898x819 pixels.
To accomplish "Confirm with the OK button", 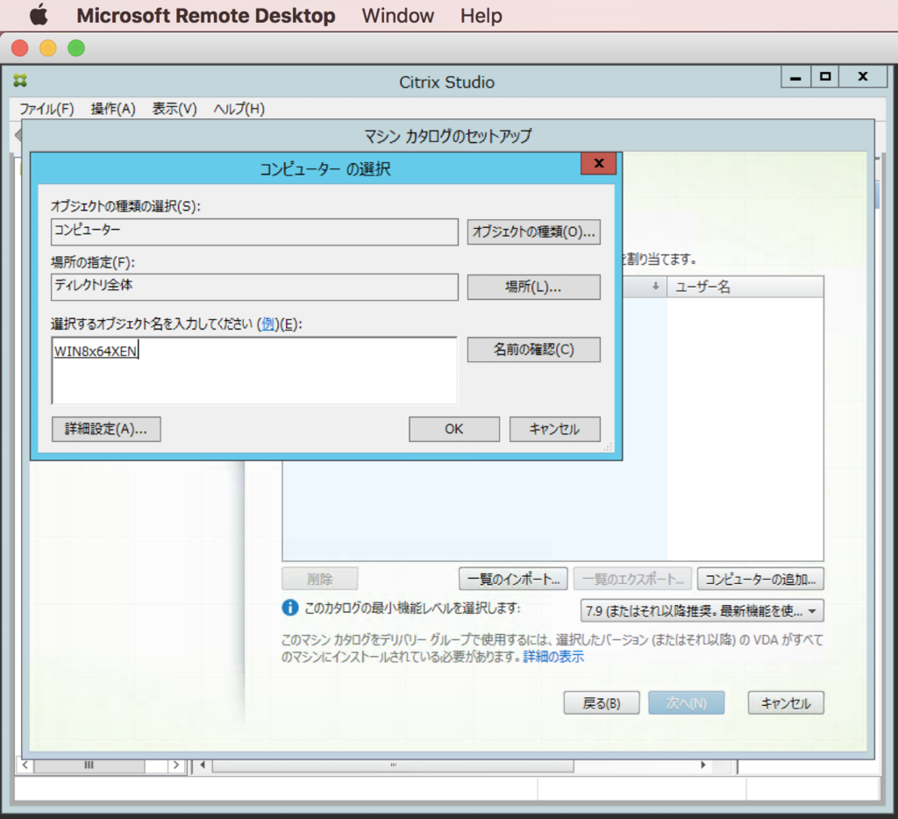I will [x=454, y=429].
